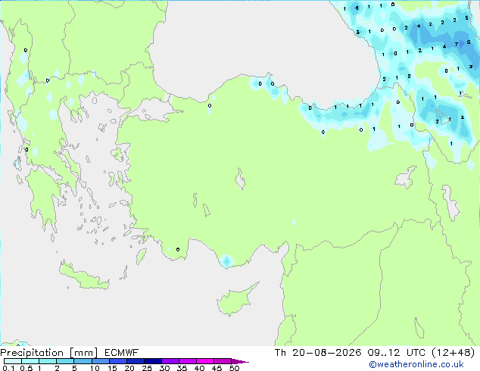Select the lightest legend swatch between 0.1 and 0.5

13,361
